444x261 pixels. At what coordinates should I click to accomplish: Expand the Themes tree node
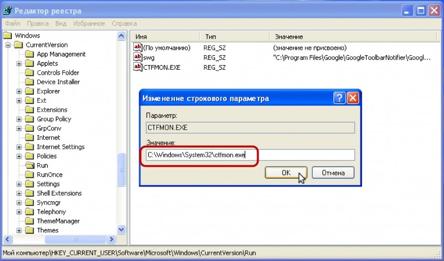(19, 230)
